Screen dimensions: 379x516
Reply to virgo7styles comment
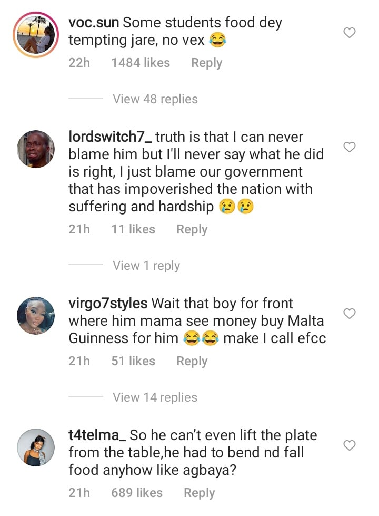(x=192, y=361)
